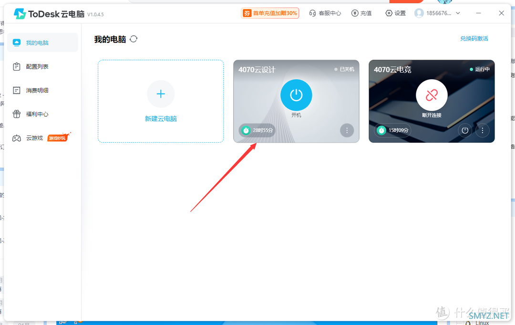The image size is (515, 325).
Task: Click 充值 recharge button
Action: coord(361,13)
